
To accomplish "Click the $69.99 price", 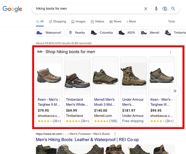I will 71,110.
